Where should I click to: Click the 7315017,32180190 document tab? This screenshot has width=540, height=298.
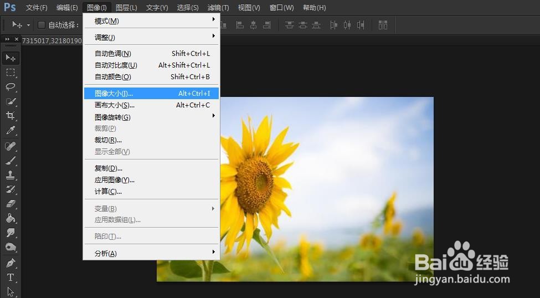52,40
